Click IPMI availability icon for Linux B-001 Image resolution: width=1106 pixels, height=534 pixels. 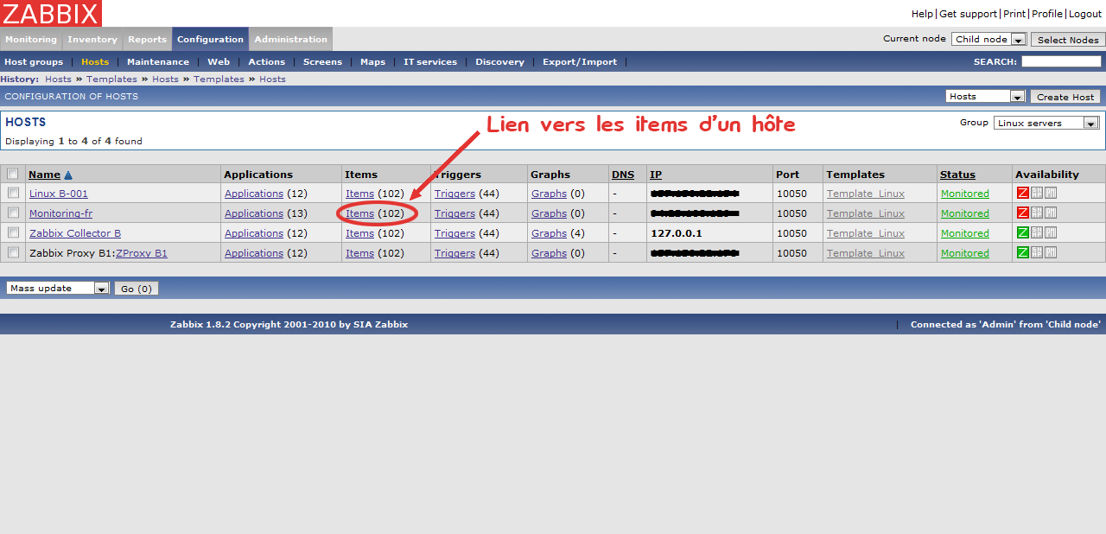(x=1051, y=194)
